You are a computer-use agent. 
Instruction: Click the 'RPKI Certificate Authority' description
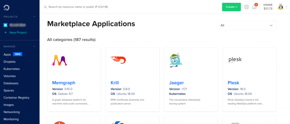[x=127, y=102]
